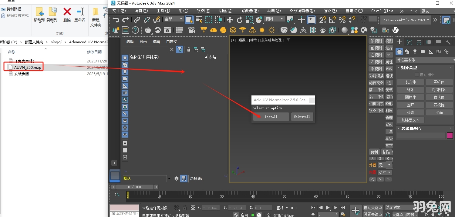Click Install in the UV Normalizer dialog

pos(271,117)
